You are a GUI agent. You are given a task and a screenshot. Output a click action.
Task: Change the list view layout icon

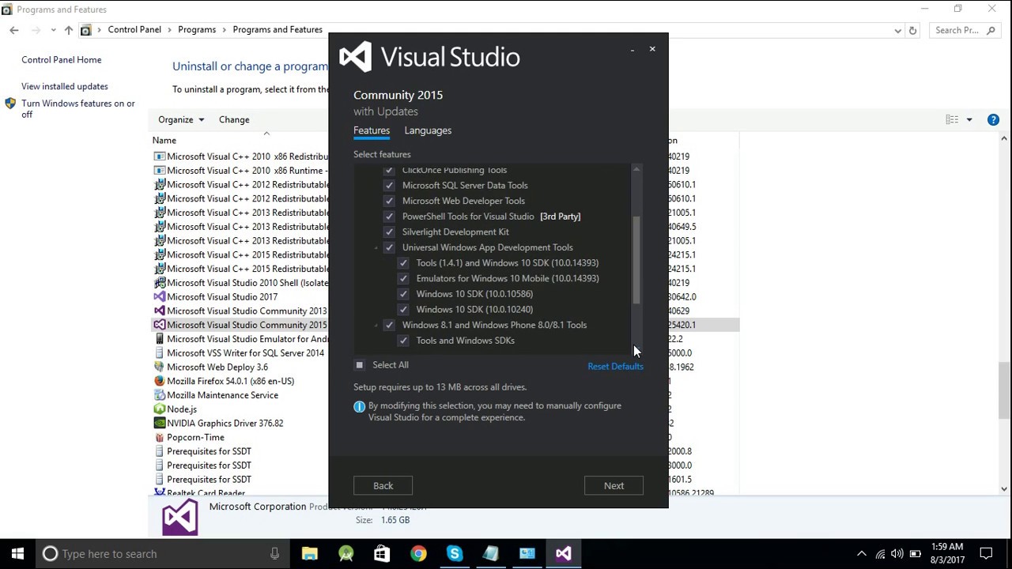click(x=952, y=120)
